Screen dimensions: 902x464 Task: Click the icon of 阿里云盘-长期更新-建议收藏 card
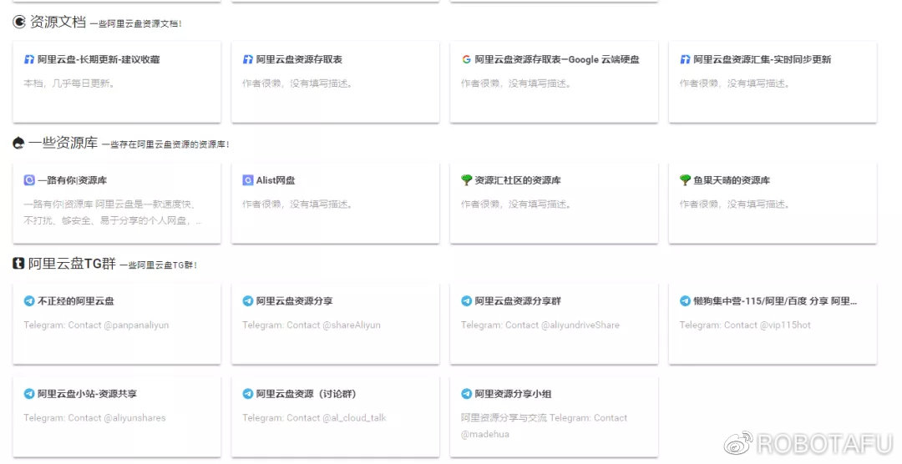[29, 59]
